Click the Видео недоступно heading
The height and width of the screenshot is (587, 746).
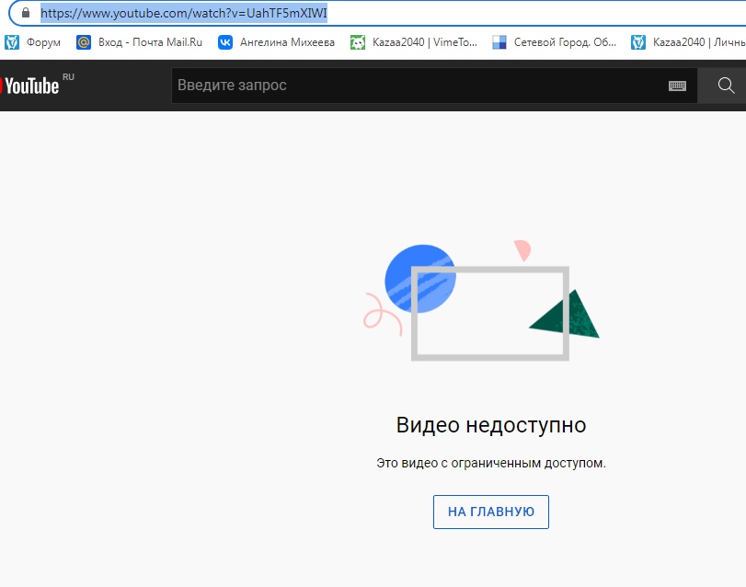(490, 425)
